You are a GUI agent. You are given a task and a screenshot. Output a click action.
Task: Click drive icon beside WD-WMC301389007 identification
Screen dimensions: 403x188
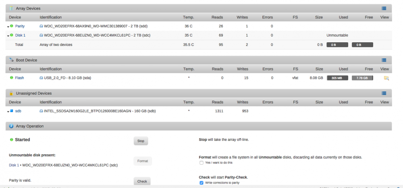click(x=41, y=26)
